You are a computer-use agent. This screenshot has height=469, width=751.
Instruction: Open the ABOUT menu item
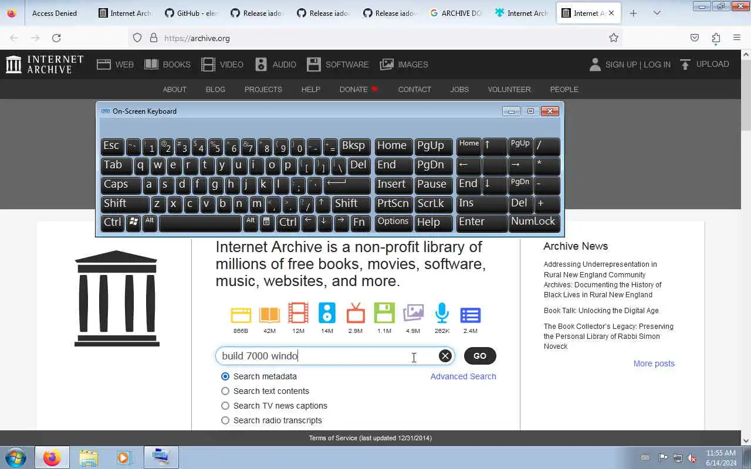174,89
